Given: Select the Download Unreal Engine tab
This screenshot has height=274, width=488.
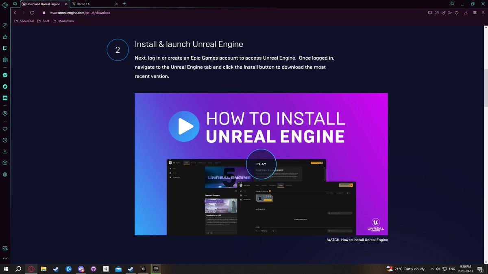Looking at the screenshot, I should click(43, 4).
